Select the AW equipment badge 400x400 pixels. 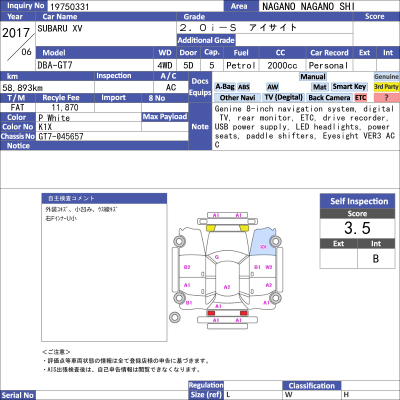coord(272,87)
